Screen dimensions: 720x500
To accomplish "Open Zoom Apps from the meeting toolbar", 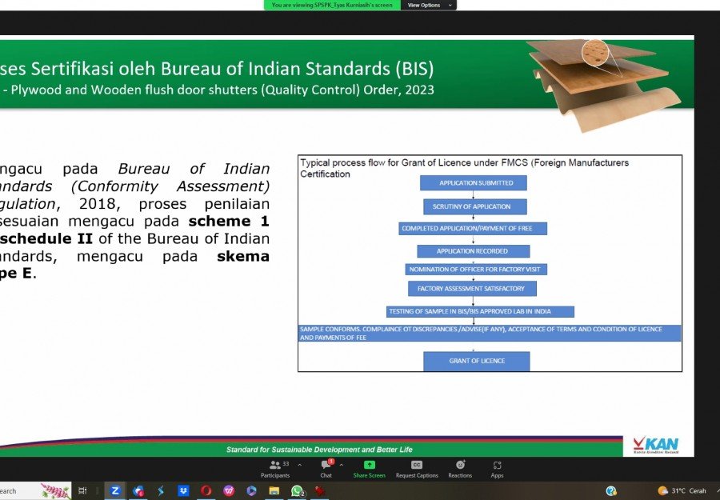I will coord(497,470).
